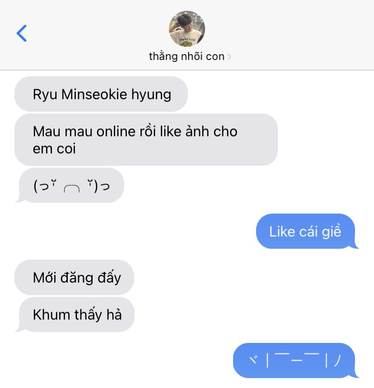374x388 pixels.
Task: Go back using the blue chevron arrow
Action: pyautogui.click(x=22, y=33)
